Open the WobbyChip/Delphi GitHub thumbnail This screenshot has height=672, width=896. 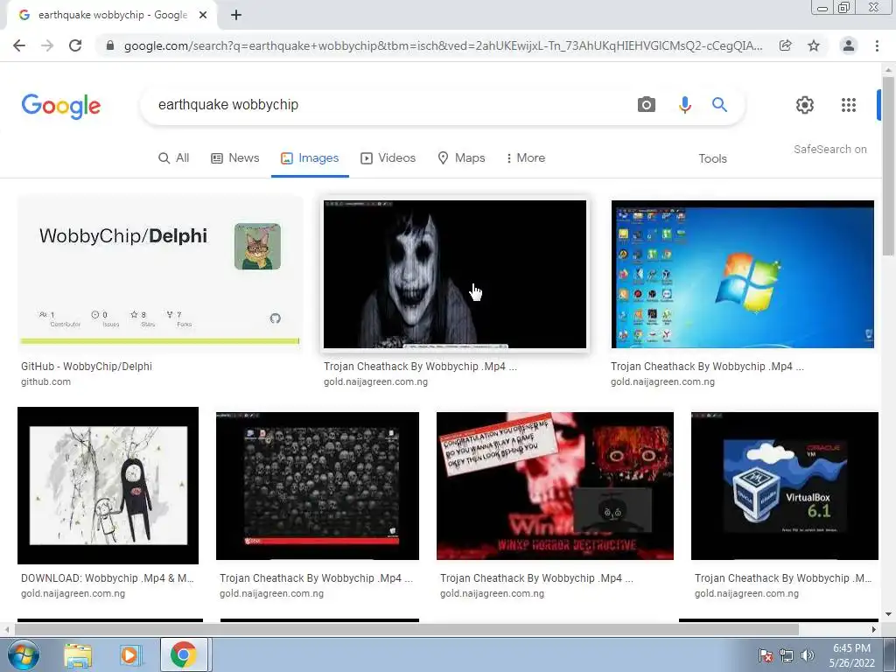tap(160, 274)
